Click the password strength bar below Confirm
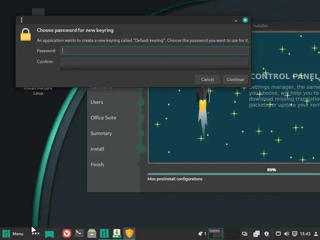 pyautogui.click(x=154, y=69)
